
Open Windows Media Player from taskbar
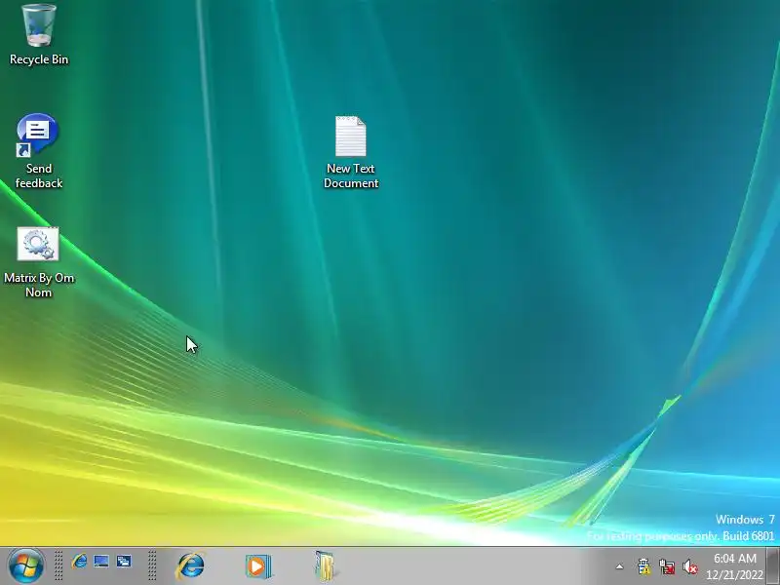258,566
